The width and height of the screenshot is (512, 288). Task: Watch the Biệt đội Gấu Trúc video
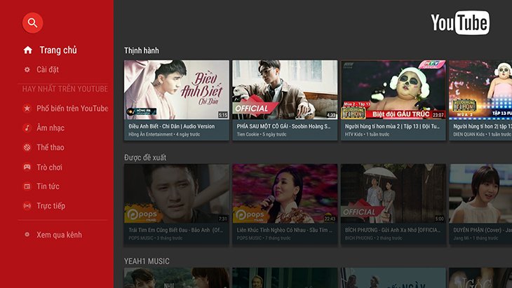[x=393, y=90]
